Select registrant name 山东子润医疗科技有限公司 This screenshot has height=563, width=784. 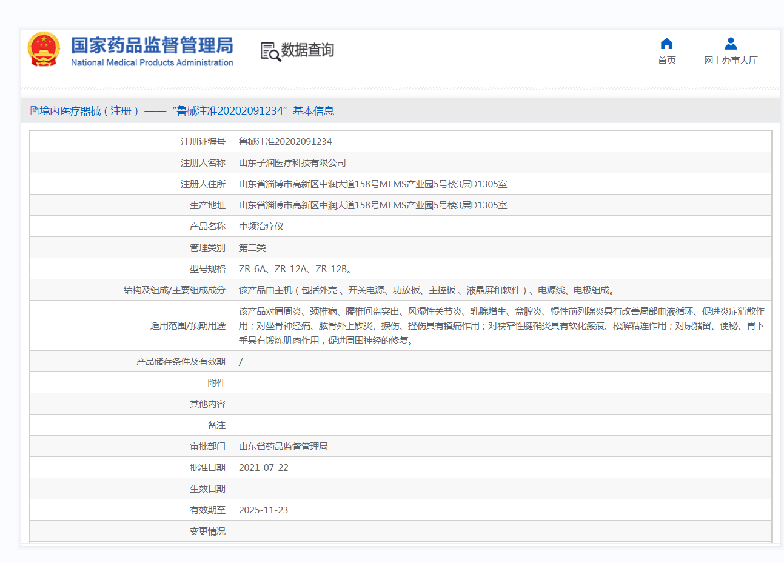[292, 163]
